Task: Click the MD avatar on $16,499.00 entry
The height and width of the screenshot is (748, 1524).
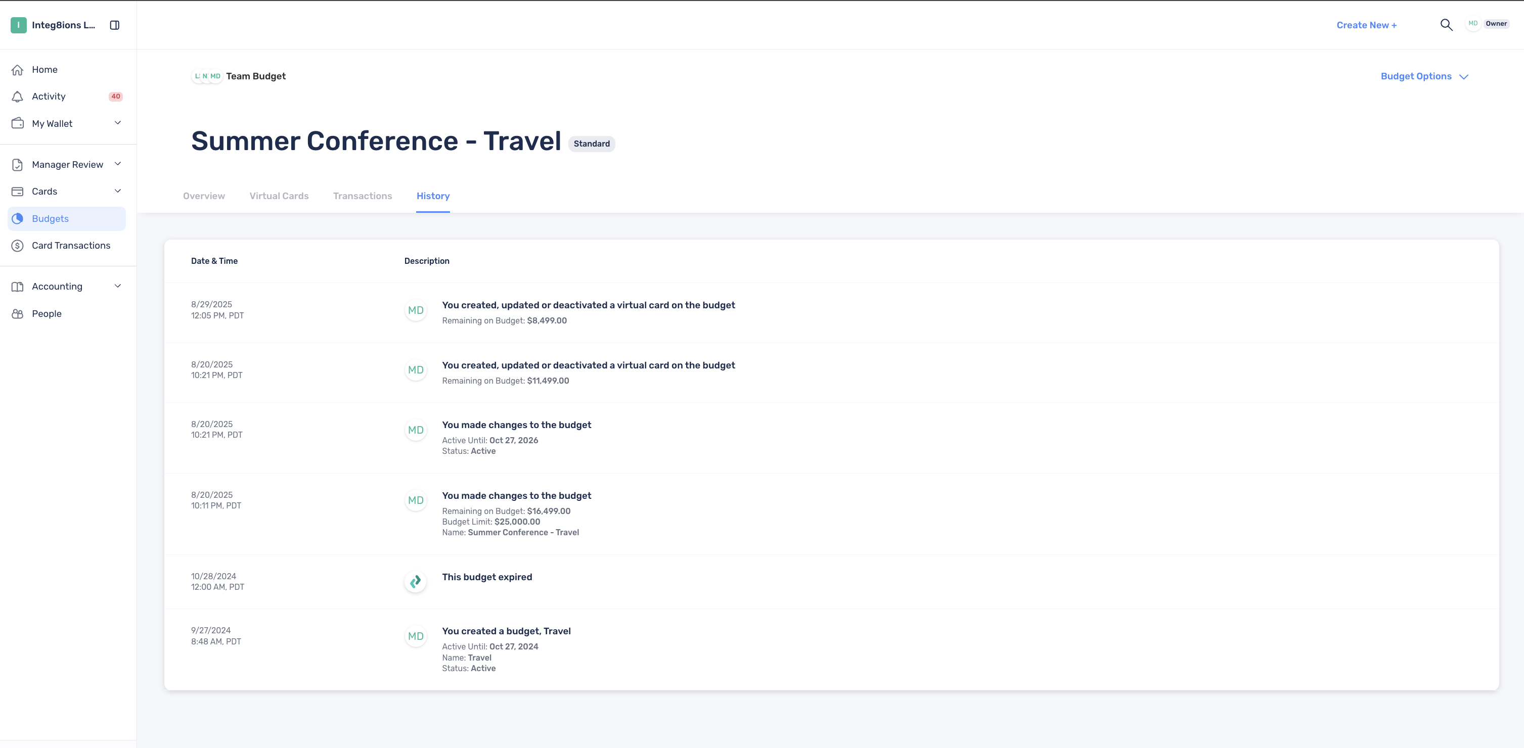Action: [x=416, y=501]
